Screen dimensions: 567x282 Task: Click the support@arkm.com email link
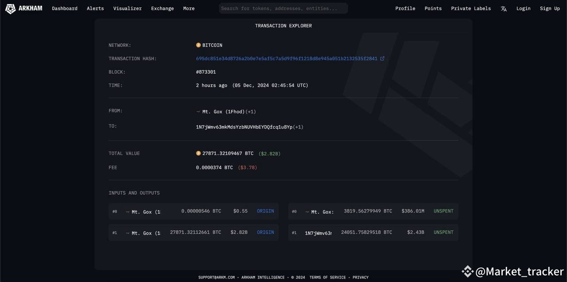217,278
